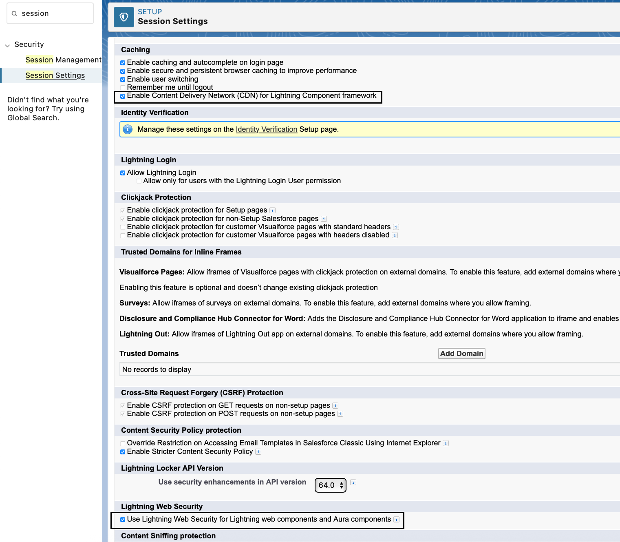Select Session Management in the sidebar
Viewport: 620px width, 542px height.
[x=63, y=60]
